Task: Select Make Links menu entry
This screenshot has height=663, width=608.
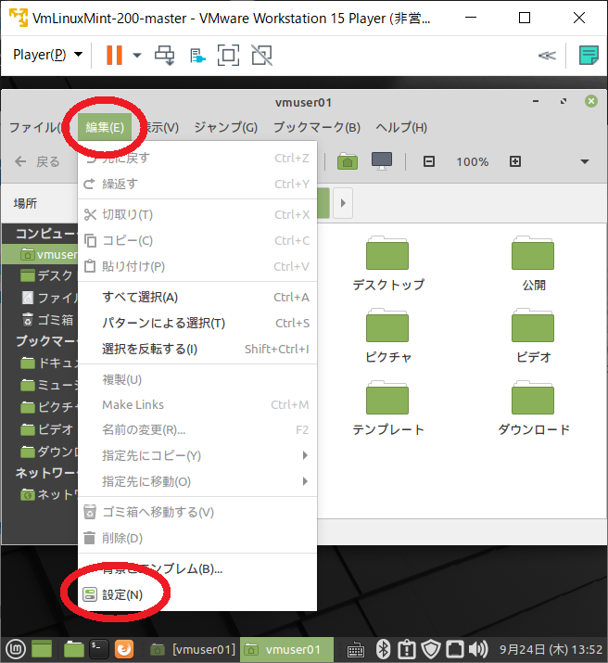Action: click(197, 404)
